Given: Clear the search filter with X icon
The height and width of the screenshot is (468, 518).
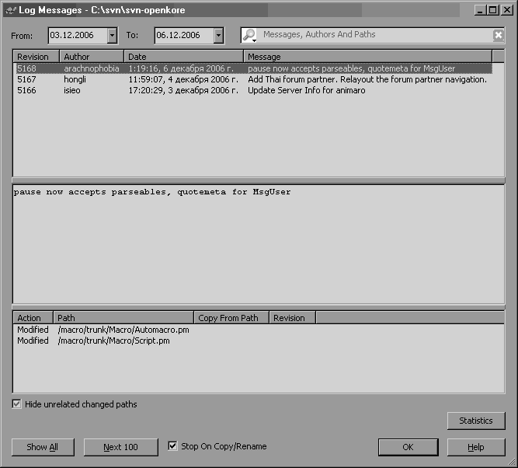Looking at the screenshot, I should click(x=498, y=35).
